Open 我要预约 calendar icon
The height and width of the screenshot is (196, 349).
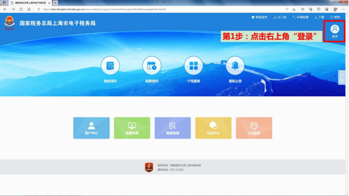pos(152,66)
